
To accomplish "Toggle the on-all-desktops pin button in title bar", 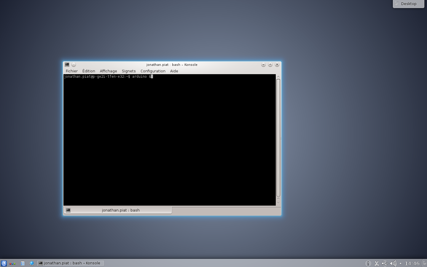I will [x=74, y=64].
